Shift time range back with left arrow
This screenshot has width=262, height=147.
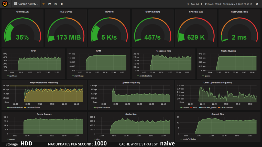188,4
